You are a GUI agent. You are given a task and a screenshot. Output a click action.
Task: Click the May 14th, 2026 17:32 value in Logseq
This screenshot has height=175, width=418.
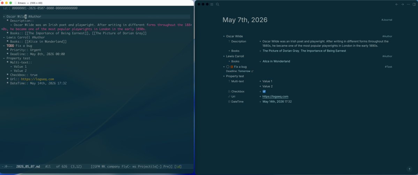tap(277, 102)
